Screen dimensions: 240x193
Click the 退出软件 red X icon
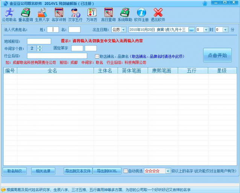click(158, 14)
